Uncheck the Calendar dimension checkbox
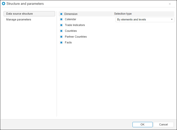This screenshot has height=130, width=177. [x=61, y=19]
